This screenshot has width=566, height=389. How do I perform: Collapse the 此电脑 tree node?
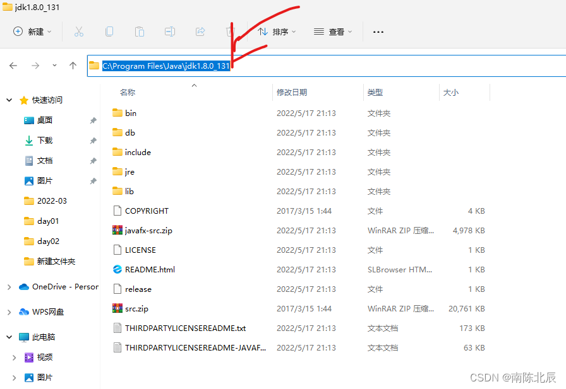[9, 337]
